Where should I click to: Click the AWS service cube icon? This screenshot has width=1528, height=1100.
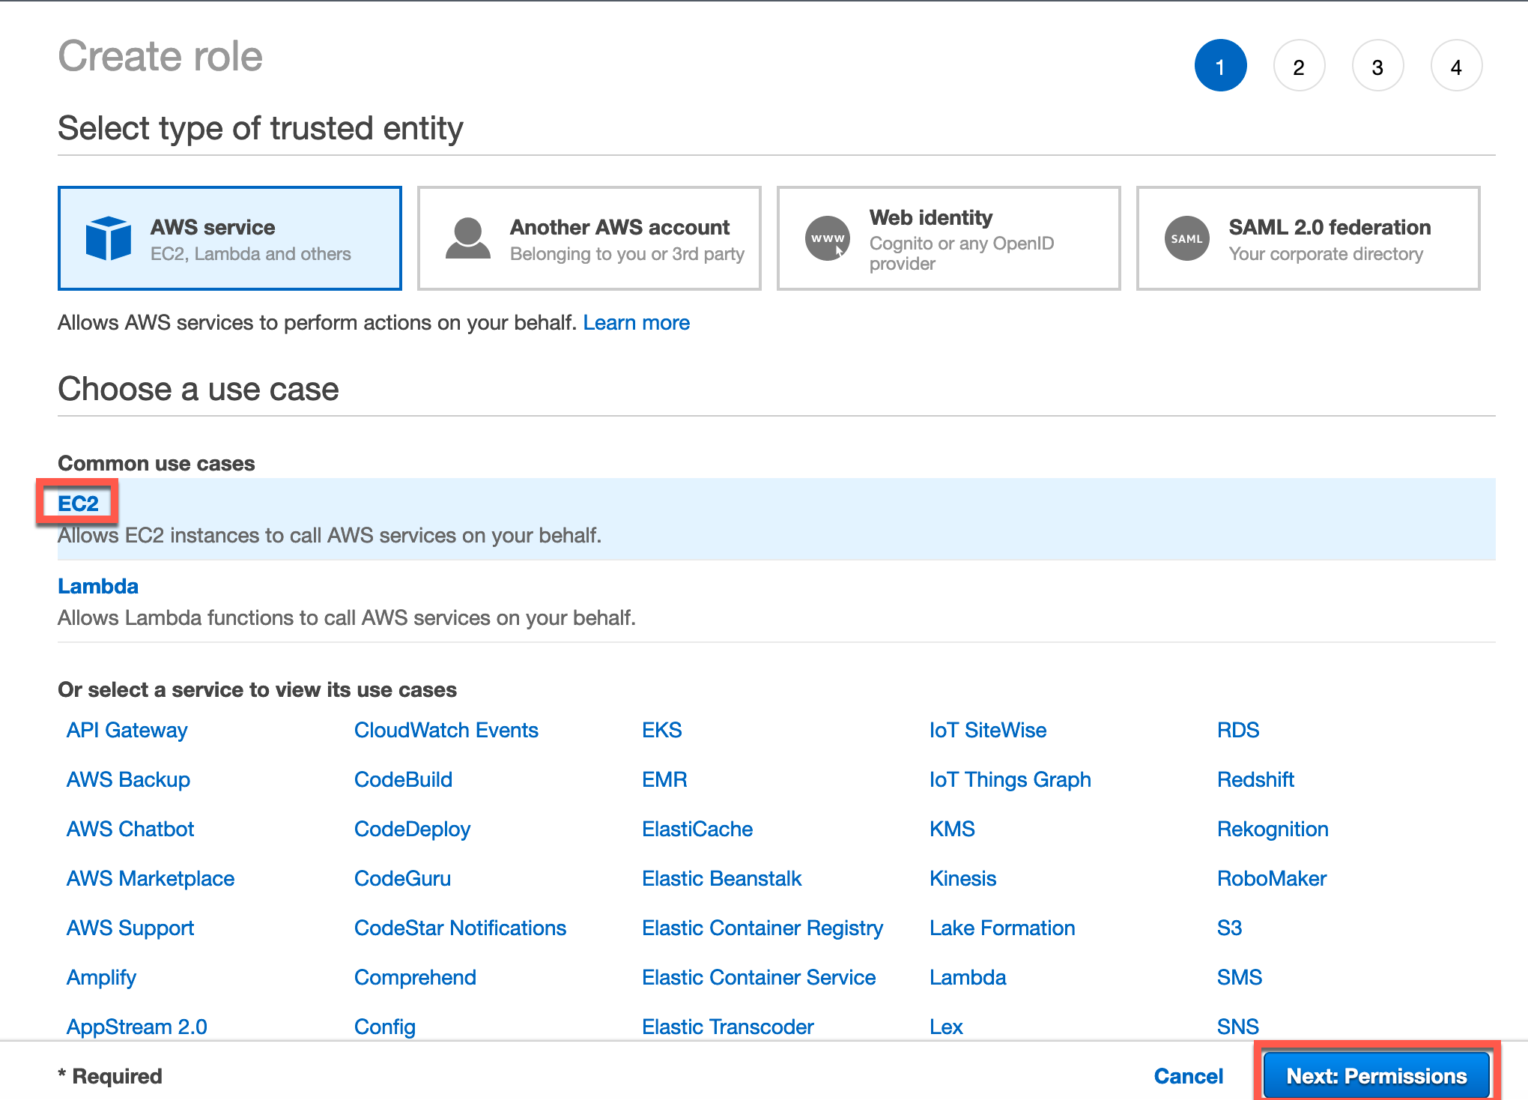[109, 238]
